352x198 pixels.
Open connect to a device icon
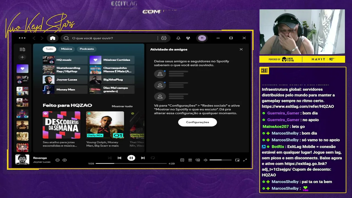pos(198,160)
